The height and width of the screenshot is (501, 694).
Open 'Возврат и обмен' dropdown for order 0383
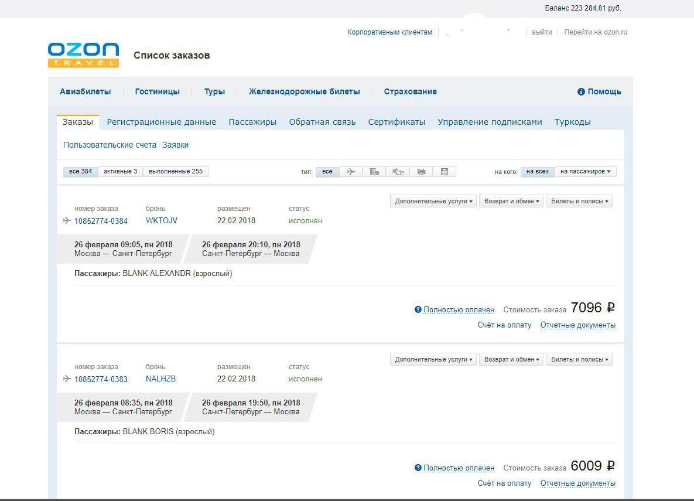coord(511,359)
